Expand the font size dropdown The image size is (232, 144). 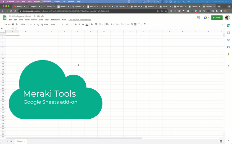click(x=69, y=24)
